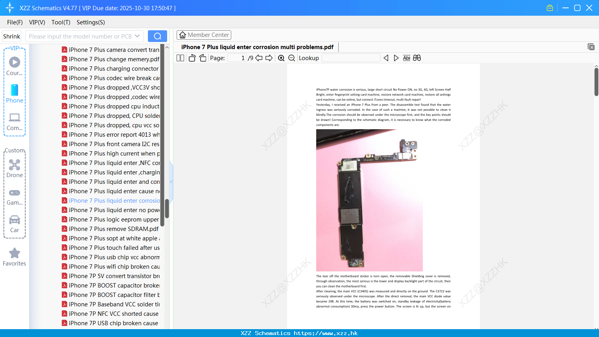Click the binoculars search icon
The height and width of the screenshot is (337, 599).
pyautogui.click(x=417, y=58)
